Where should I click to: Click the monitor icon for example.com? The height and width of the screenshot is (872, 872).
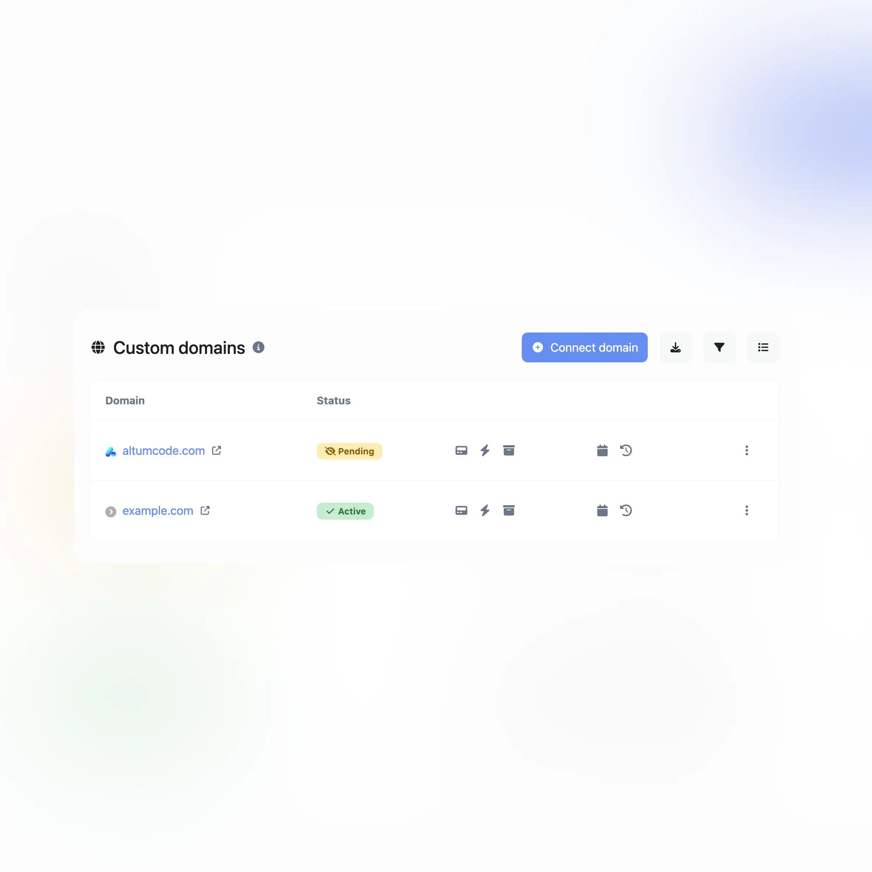tap(461, 510)
